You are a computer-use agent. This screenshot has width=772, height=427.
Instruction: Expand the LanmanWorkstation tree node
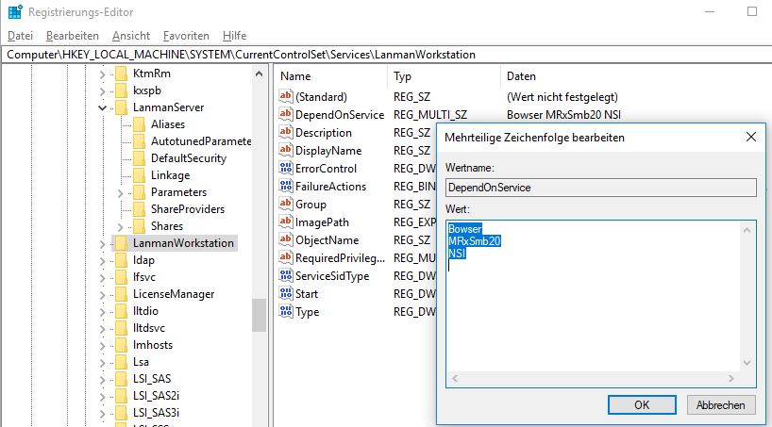[103, 243]
